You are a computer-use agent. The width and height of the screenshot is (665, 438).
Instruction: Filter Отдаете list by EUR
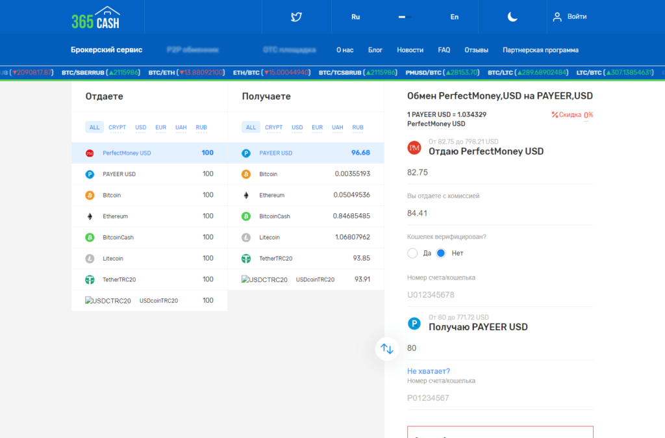[x=161, y=127]
